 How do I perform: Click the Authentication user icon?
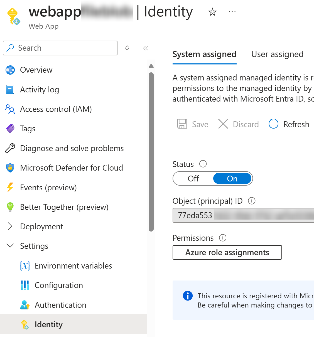(x=25, y=305)
